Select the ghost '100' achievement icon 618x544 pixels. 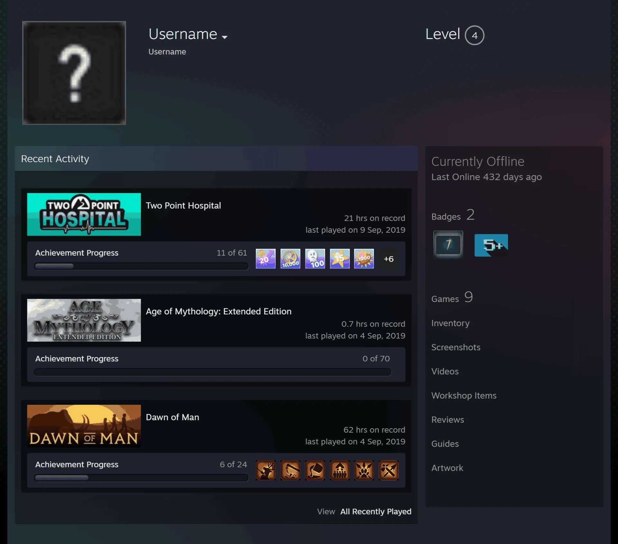pos(315,258)
